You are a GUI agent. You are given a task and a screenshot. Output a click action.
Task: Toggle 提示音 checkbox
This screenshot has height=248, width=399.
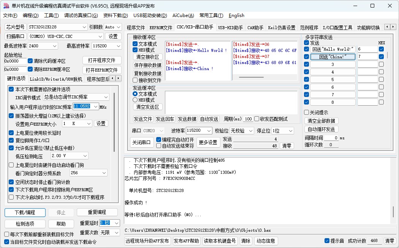coord(327,241)
